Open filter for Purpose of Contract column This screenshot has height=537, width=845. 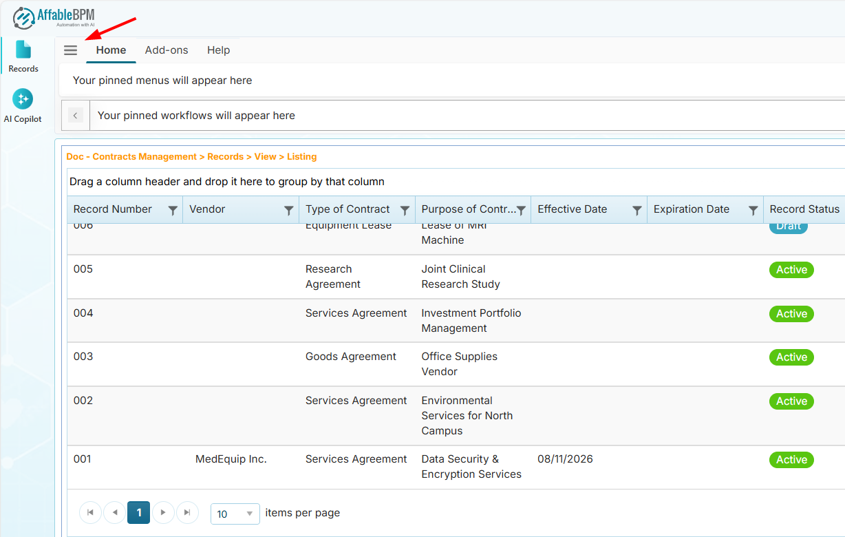point(521,210)
